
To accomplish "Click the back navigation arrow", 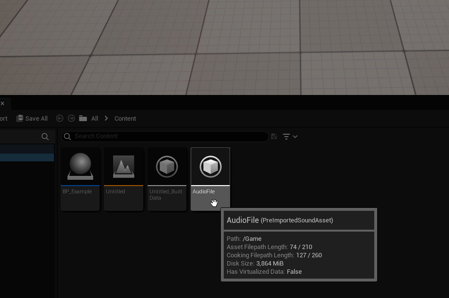I will 59,118.
